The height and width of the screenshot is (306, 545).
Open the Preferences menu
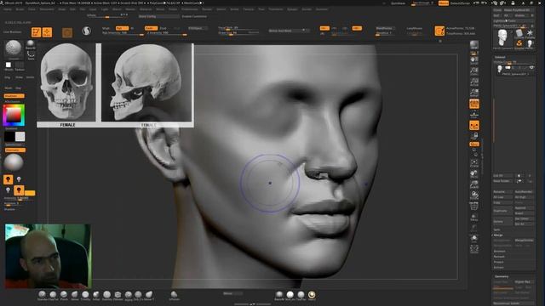click(x=189, y=9)
